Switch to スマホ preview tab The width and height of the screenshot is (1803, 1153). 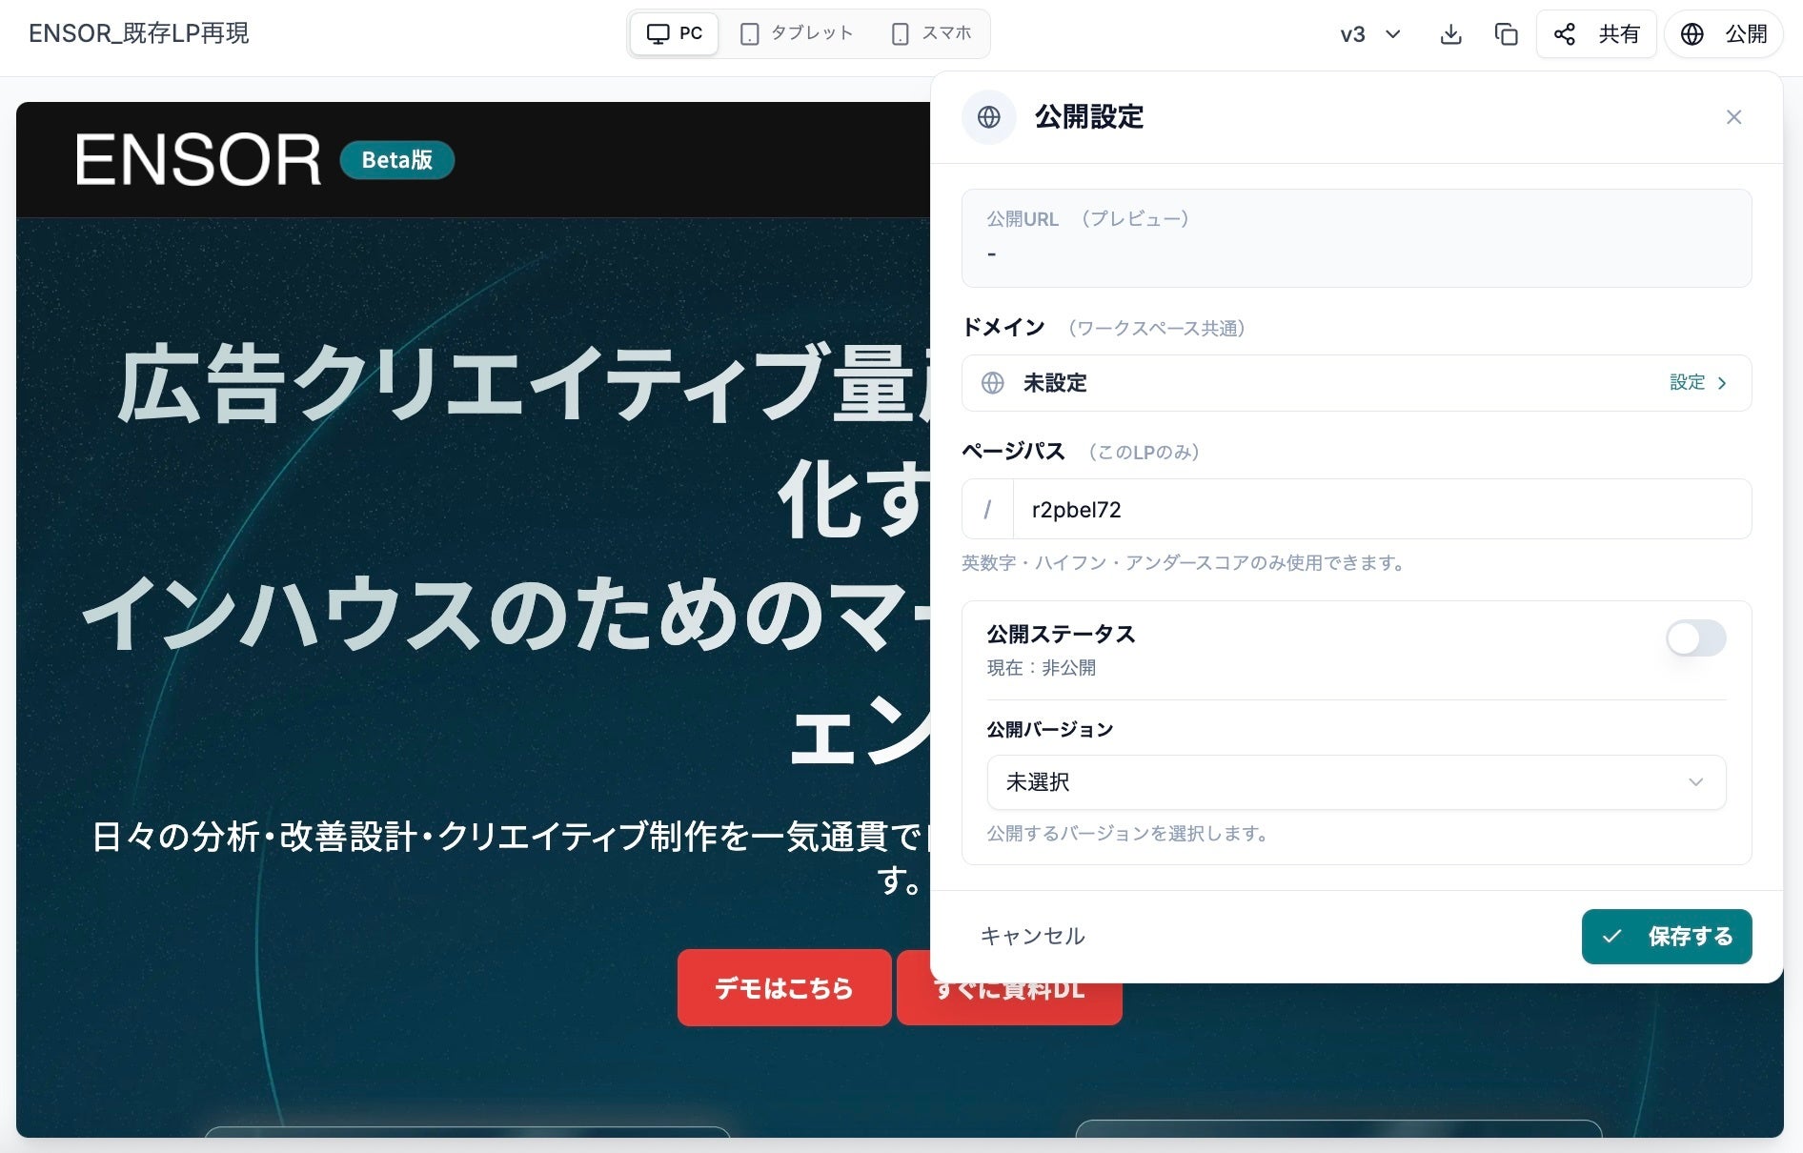[x=931, y=33]
